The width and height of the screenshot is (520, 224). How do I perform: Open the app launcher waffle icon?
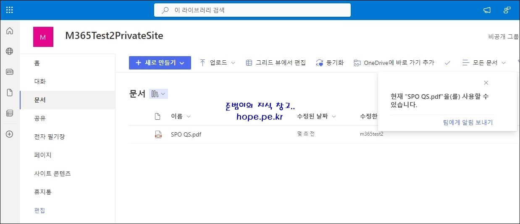coord(10,10)
